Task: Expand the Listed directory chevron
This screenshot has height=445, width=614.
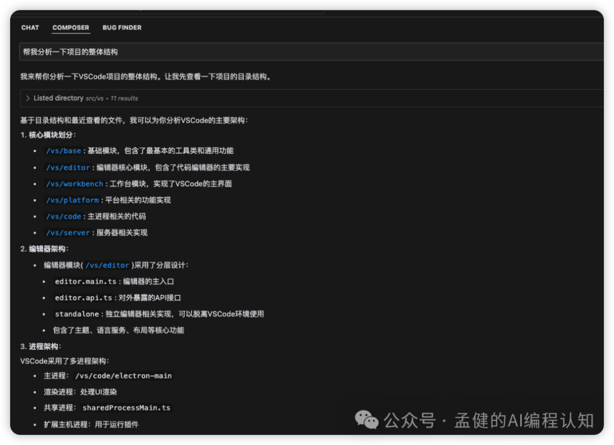Action: [x=28, y=98]
